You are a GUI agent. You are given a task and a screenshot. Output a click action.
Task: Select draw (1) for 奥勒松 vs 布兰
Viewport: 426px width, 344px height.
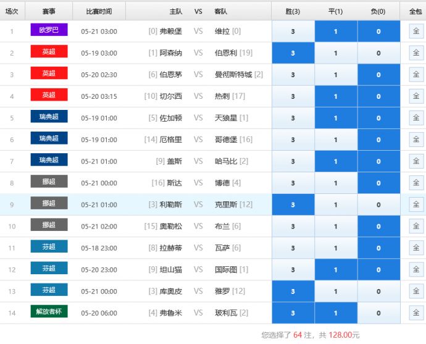point(336,226)
